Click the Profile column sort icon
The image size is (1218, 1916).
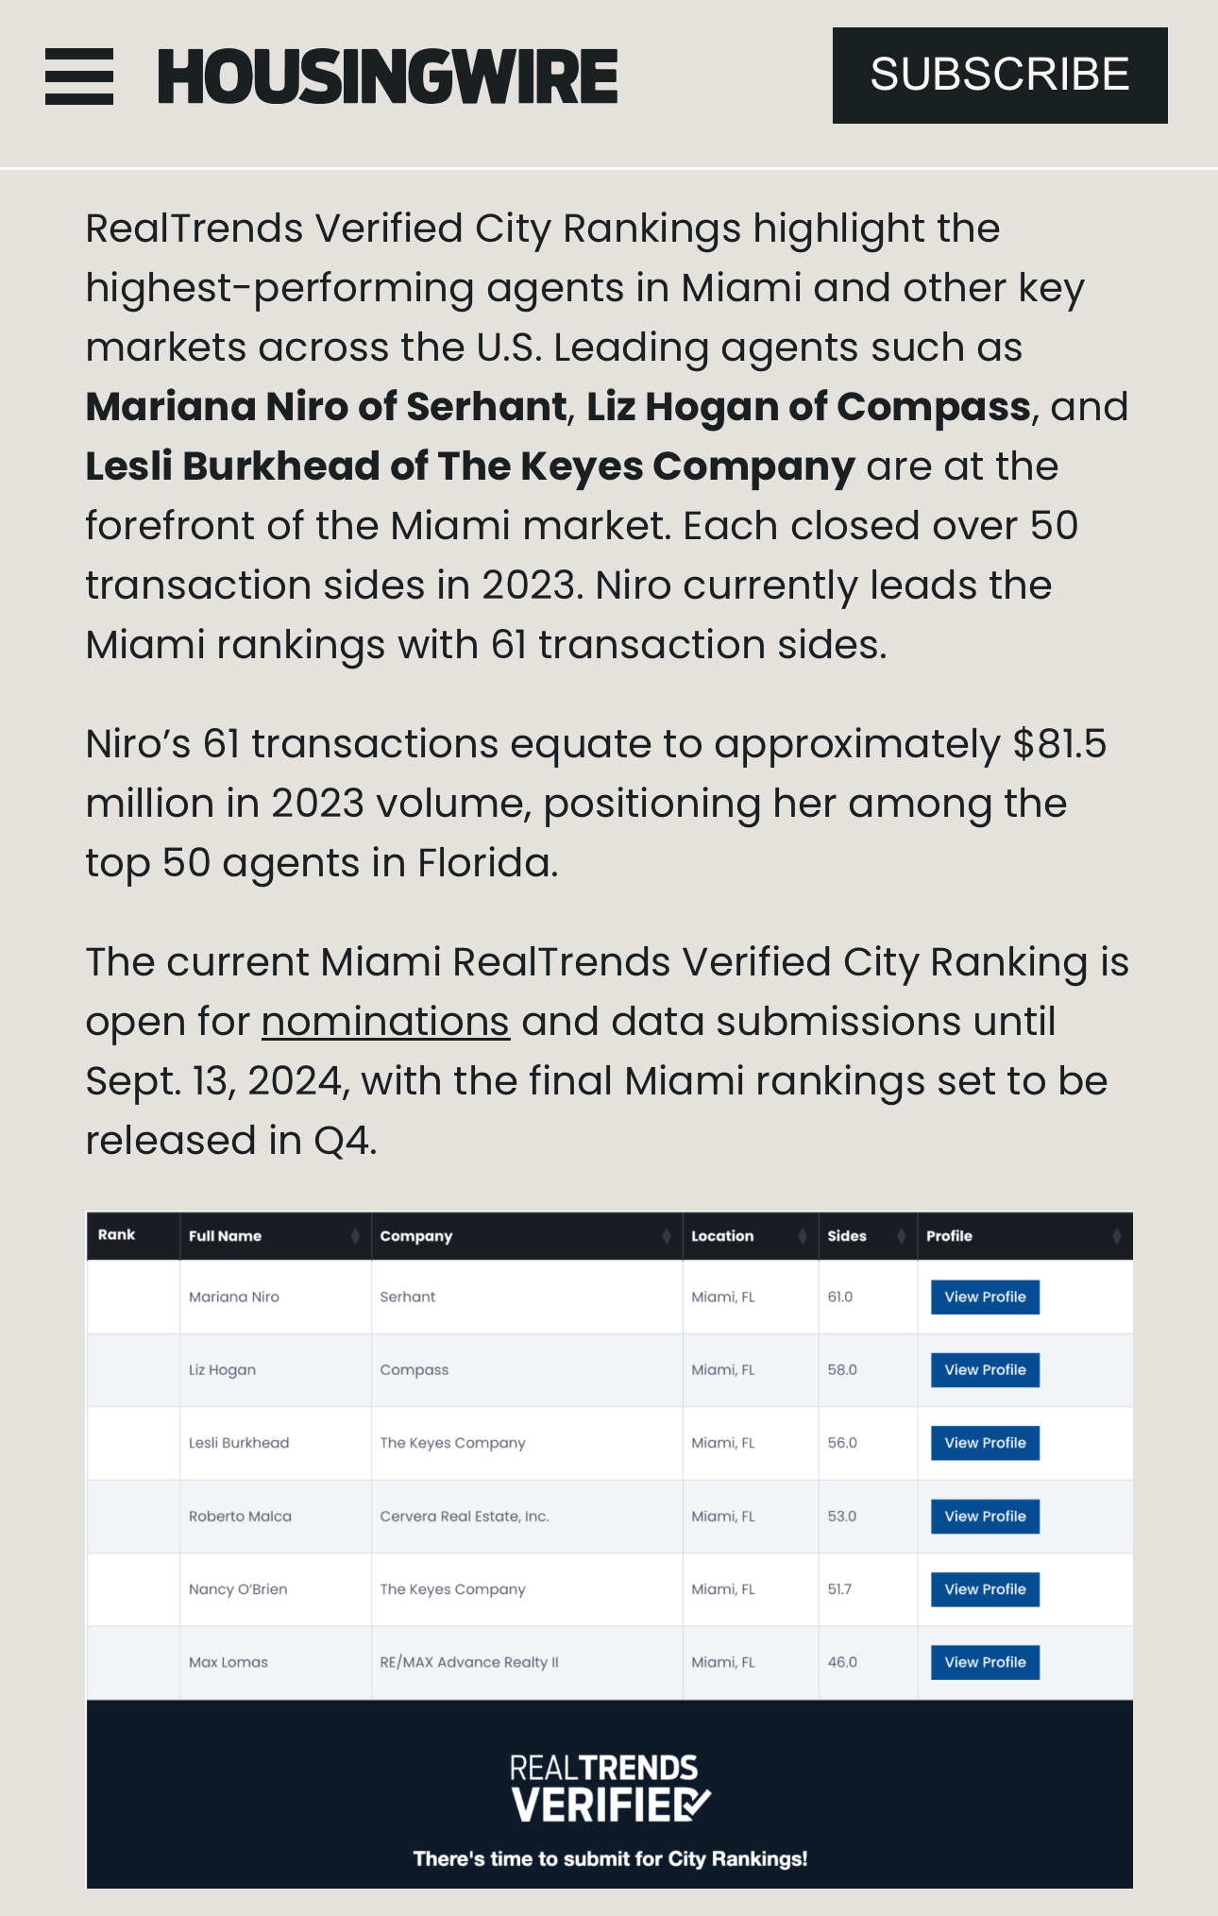(1116, 1236)
